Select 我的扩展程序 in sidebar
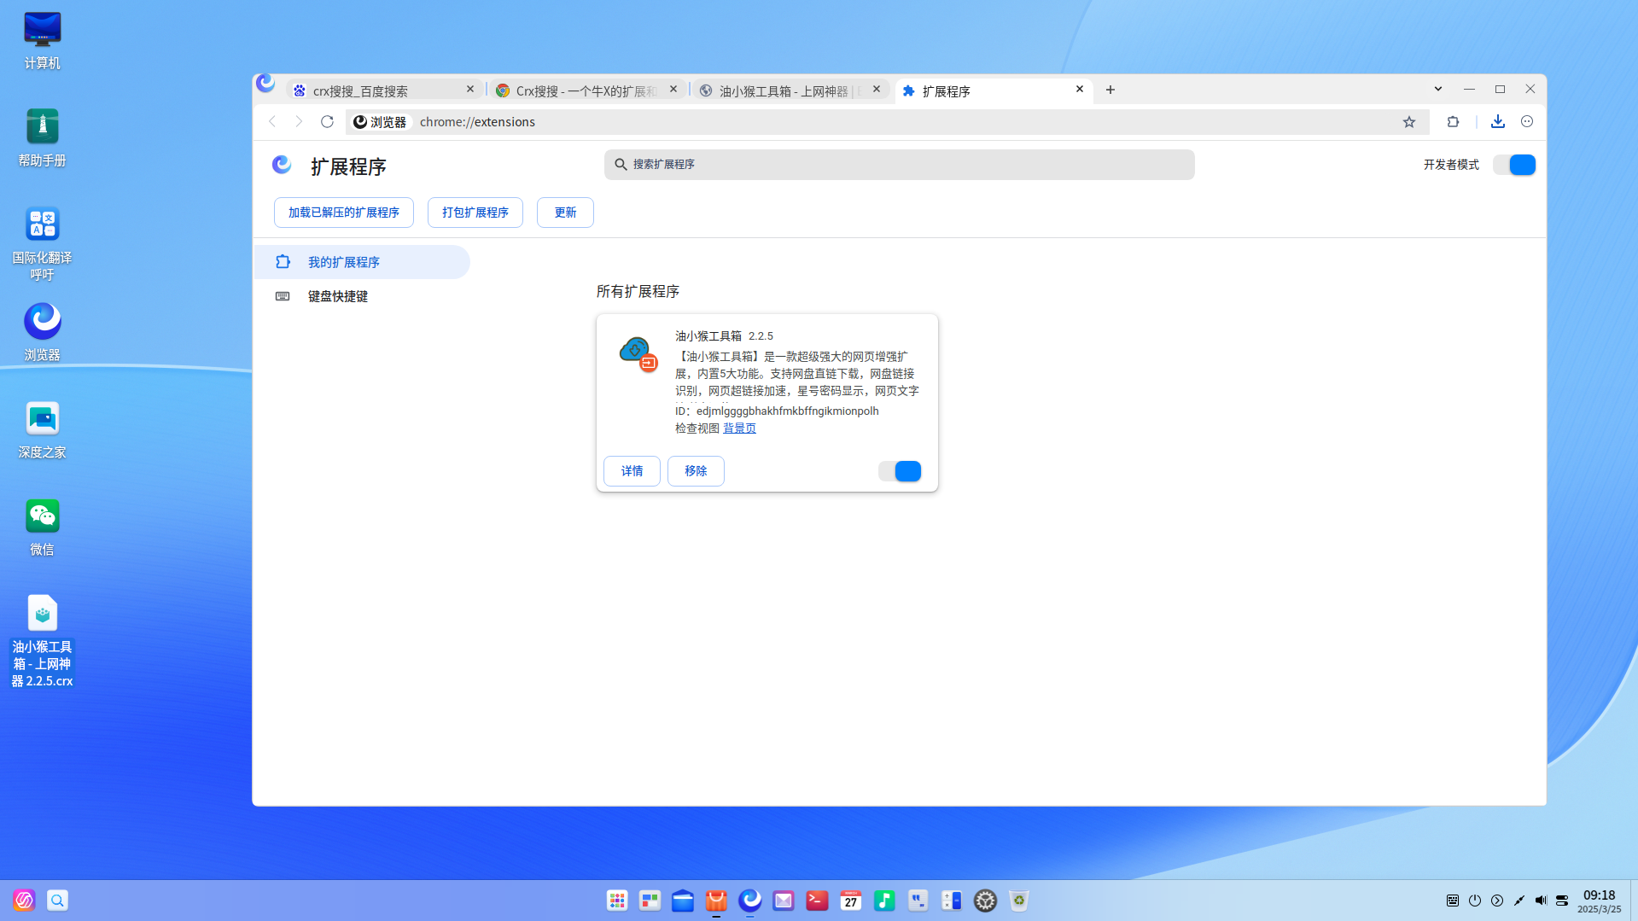 tap(362, 262)
